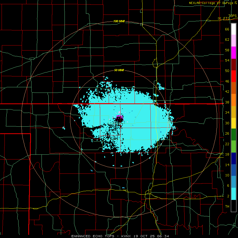This screenshot has width=238, height=238.
Task: Click the ENHANCED ECHO TOPS product title
Action: (93, 236)
